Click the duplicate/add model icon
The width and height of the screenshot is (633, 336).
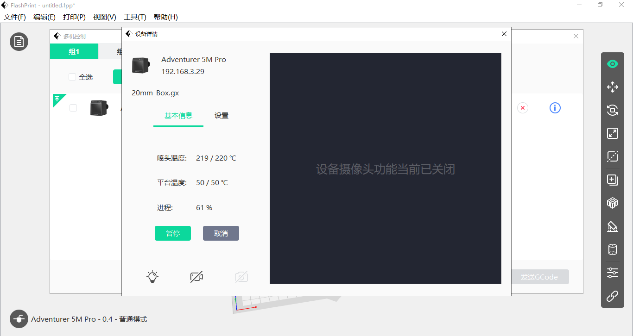613,180
